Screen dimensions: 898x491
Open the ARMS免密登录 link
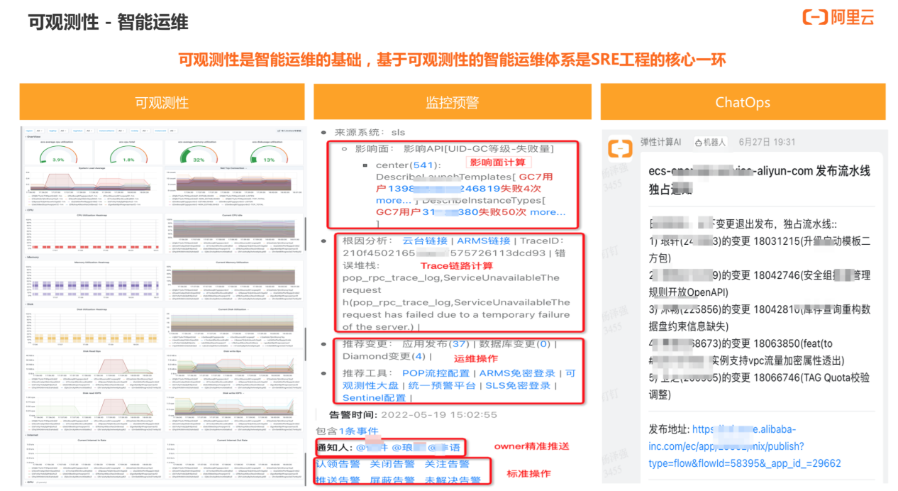[519, 373]
